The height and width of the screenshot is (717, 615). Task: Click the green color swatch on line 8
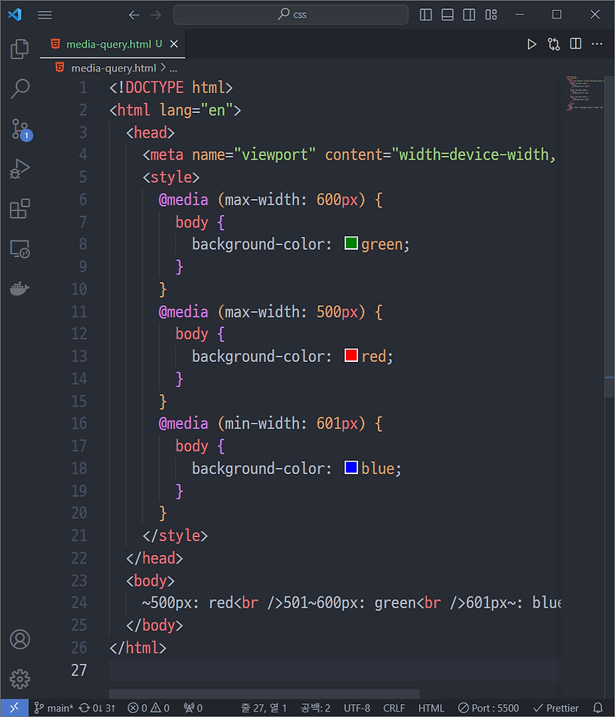(x=351, y=243)
